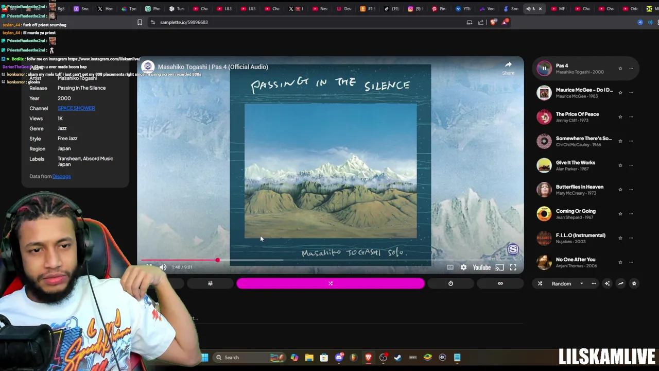This screenshot has width=659, height=371.
Task: Expand the Random mode dropdown arrow
Action: [582, 283]
